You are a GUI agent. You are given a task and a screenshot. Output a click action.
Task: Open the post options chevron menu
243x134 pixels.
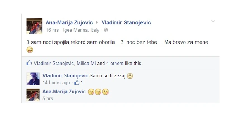tap(213, 21)
